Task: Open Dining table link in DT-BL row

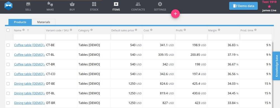Action: (x=29, y=93)
